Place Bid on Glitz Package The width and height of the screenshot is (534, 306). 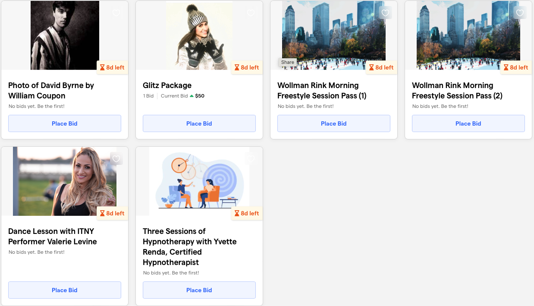pos(199,123)
